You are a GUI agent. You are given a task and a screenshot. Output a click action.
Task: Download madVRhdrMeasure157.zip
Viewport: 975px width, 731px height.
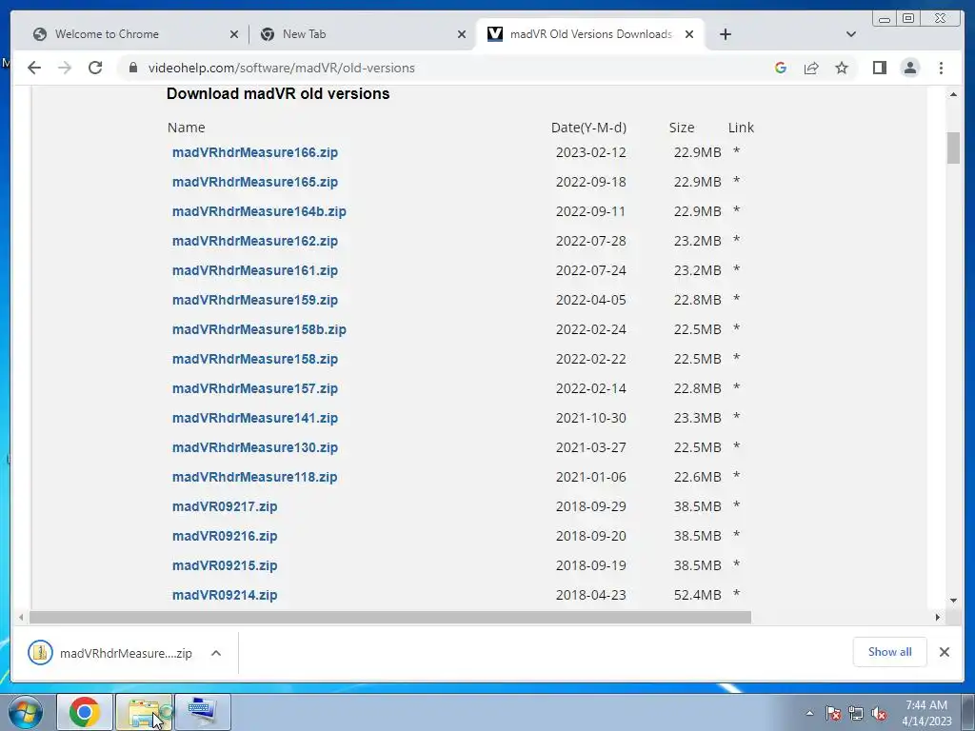[255, 388]
